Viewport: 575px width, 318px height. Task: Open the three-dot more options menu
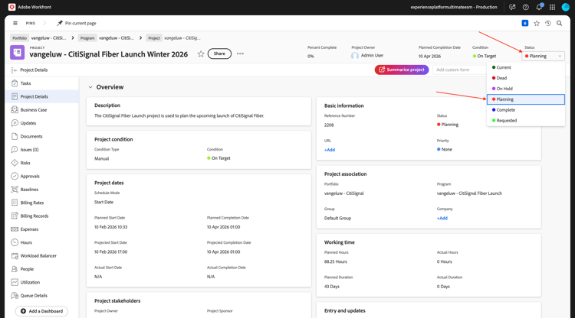pos(240,54)
